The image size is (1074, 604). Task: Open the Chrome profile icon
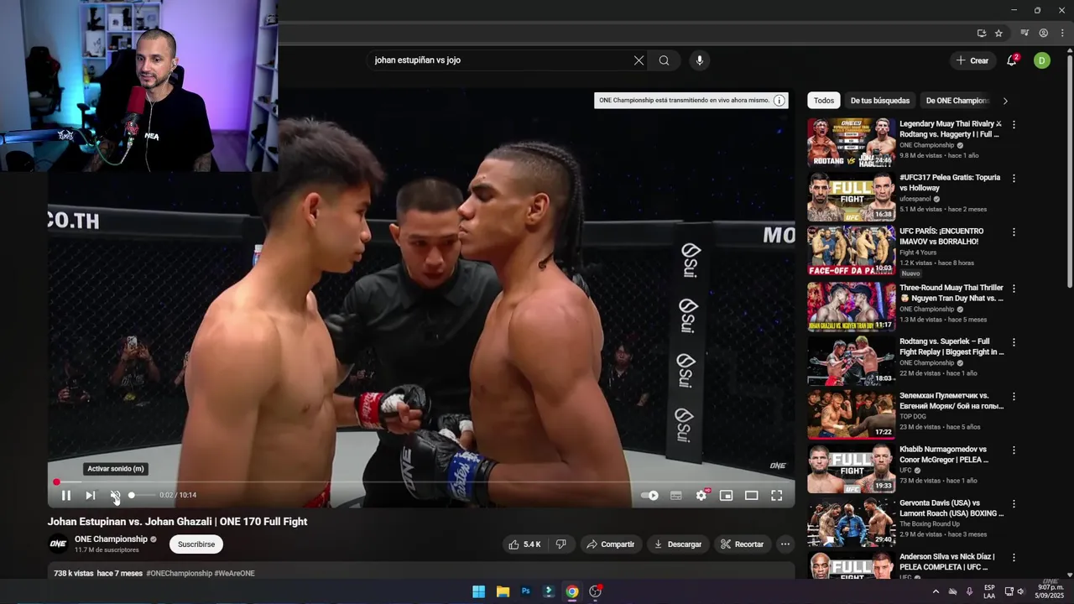(x=1043, y=33)
